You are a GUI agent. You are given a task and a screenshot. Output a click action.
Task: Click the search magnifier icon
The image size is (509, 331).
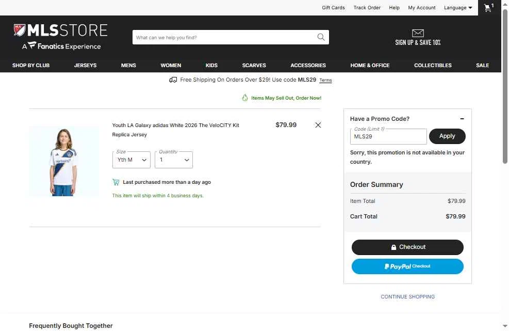pos(321,37)
